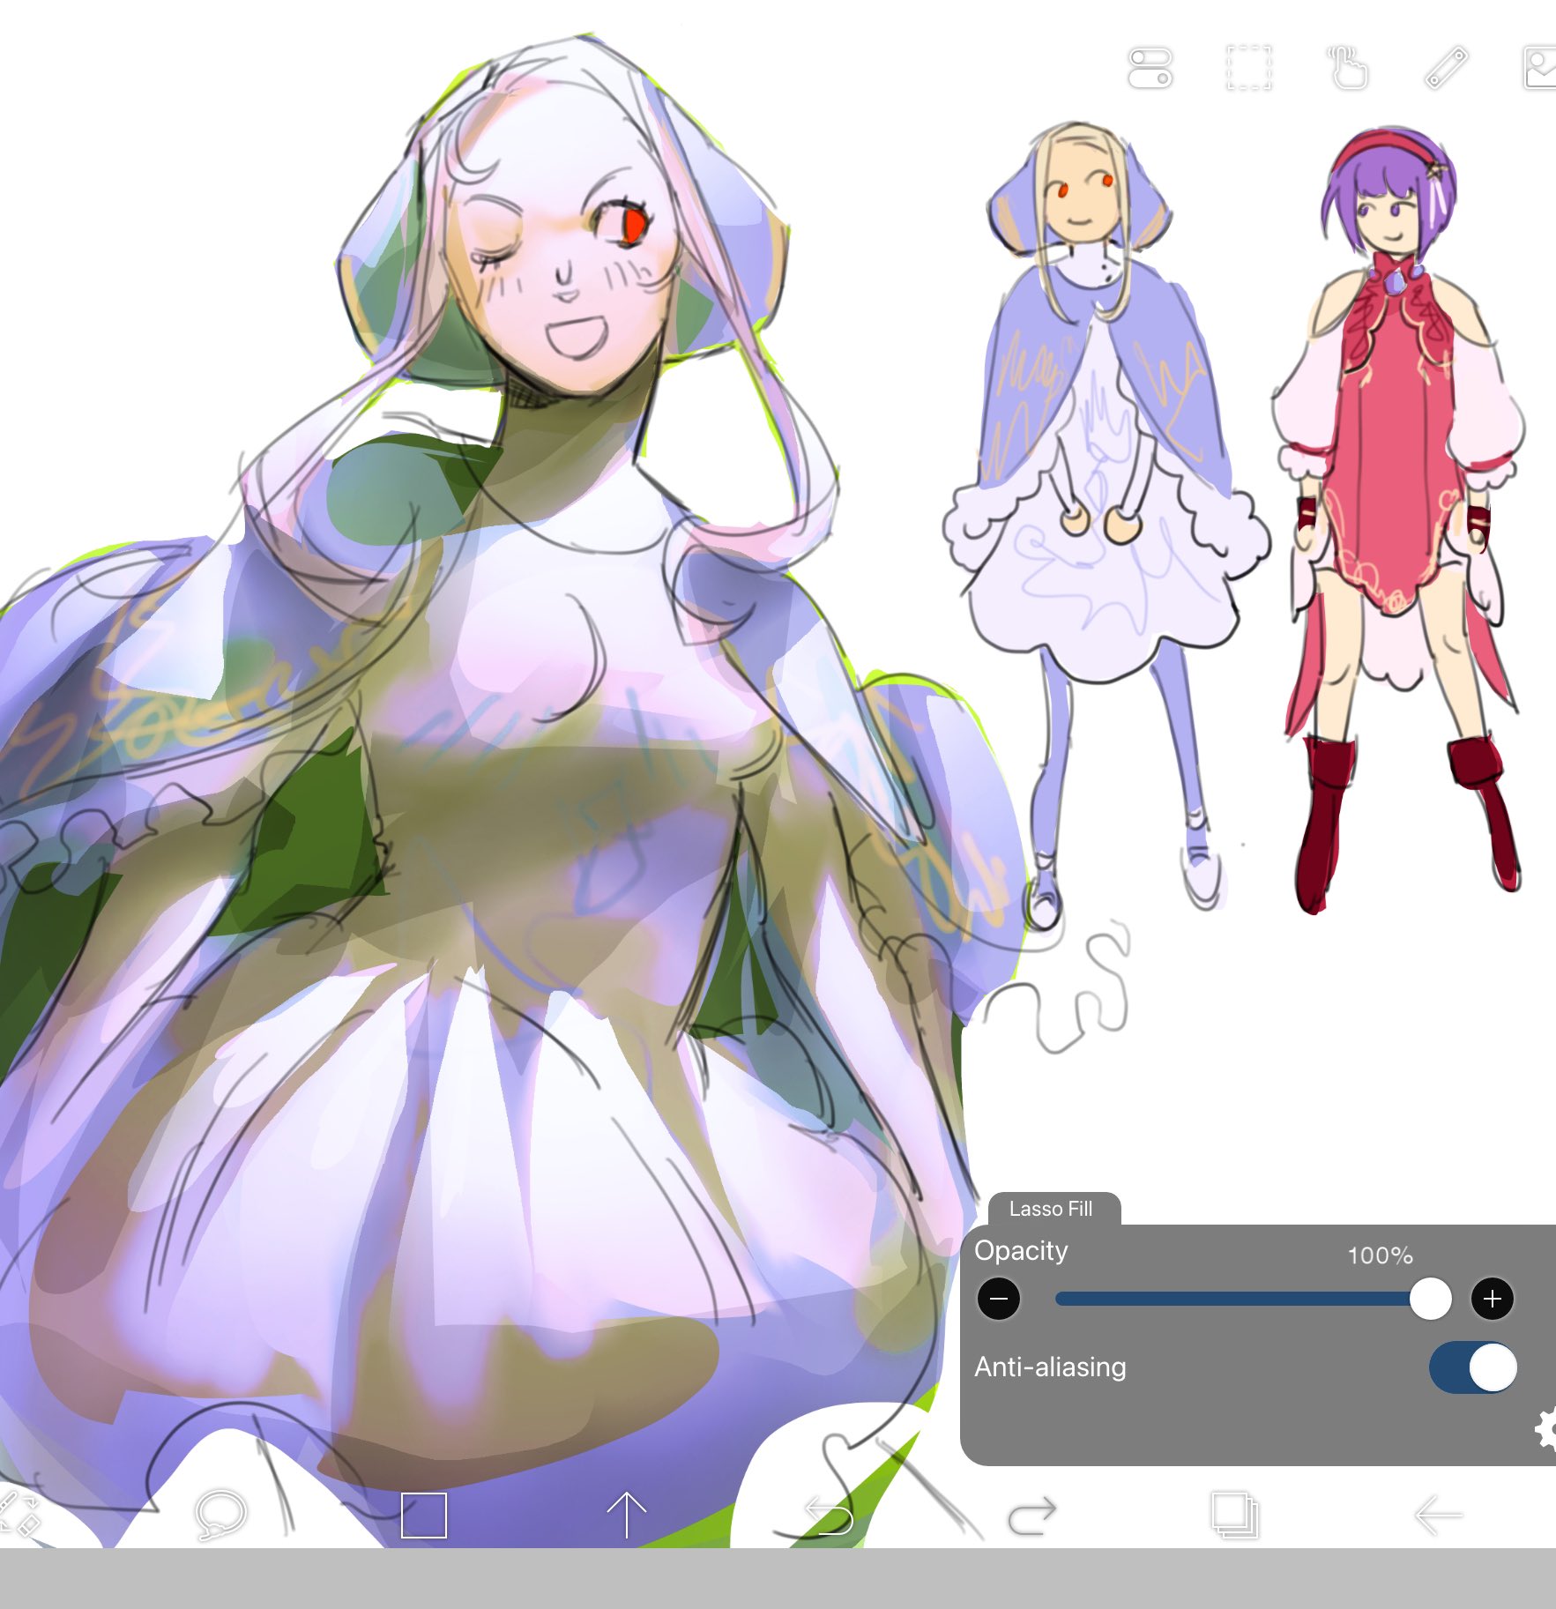Decrease opacity with the minus button
This screenshot has width=1556, height=1609.
tap(999, 1299)
